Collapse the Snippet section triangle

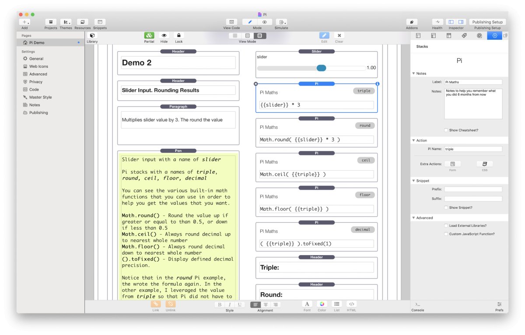click(414, 181)
